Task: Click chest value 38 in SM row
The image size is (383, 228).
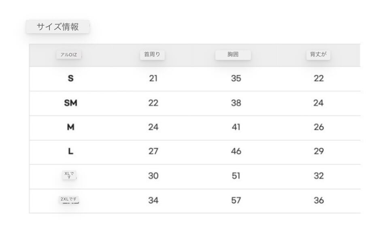Action: [x=236, y=103]
